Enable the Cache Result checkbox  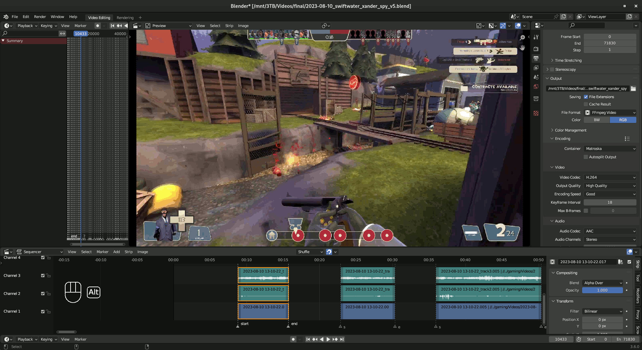coord(586,104)
